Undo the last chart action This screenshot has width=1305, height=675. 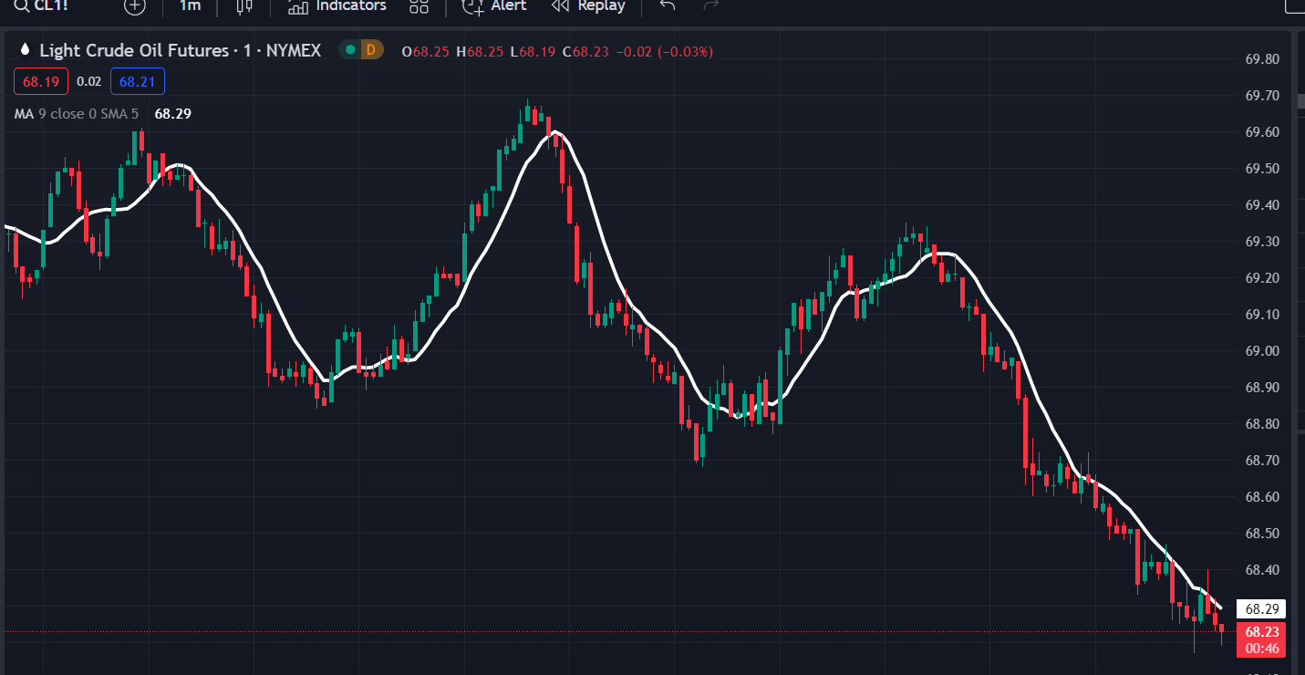[666, 7]
